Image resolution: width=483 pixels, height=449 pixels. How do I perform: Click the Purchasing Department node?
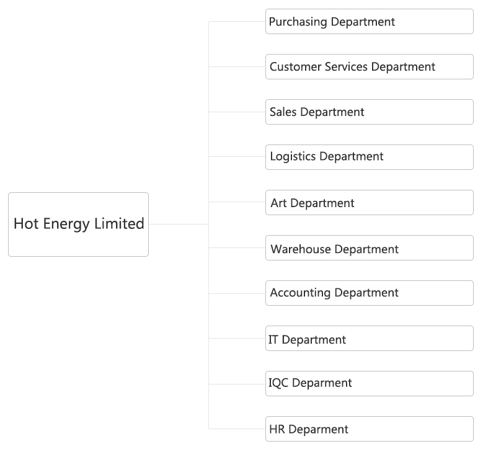370,21
